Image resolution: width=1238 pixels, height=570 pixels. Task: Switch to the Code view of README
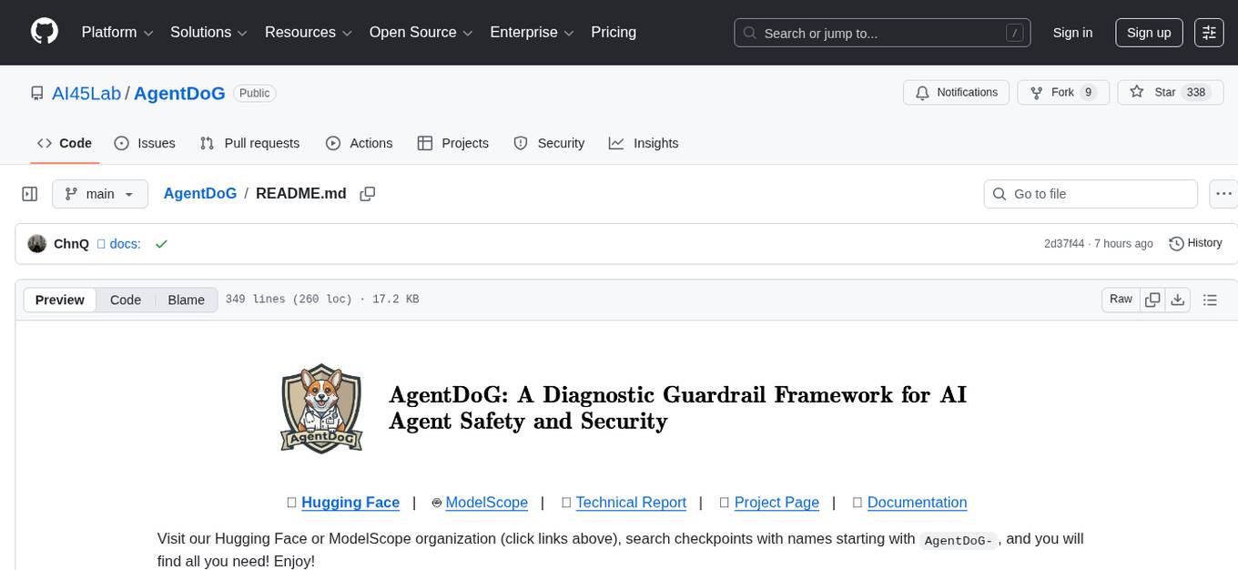click(x=125, y=299)
